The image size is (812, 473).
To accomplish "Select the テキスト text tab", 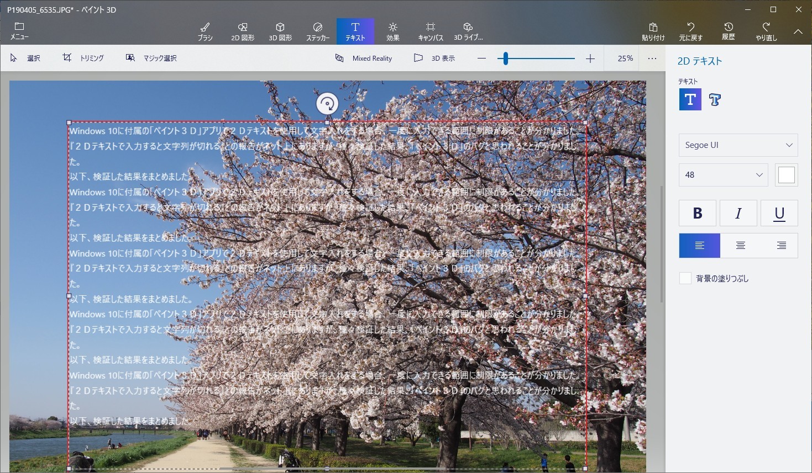I will click(x=355, y=31).
